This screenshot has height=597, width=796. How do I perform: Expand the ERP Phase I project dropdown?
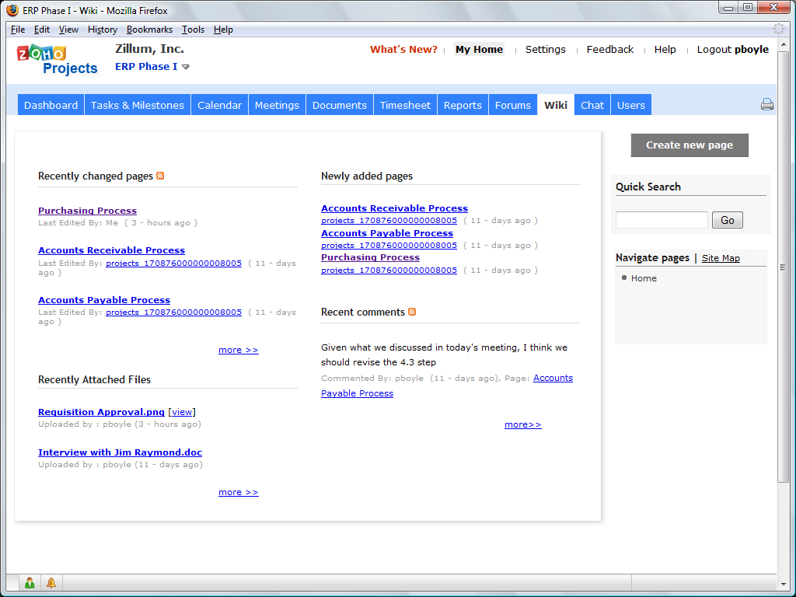[x=186, y=67]
